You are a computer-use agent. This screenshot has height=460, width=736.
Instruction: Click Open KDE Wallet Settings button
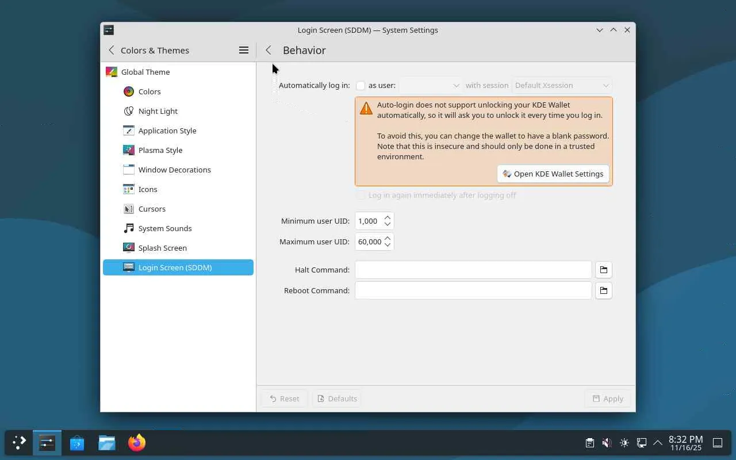(x=553, y=174)
